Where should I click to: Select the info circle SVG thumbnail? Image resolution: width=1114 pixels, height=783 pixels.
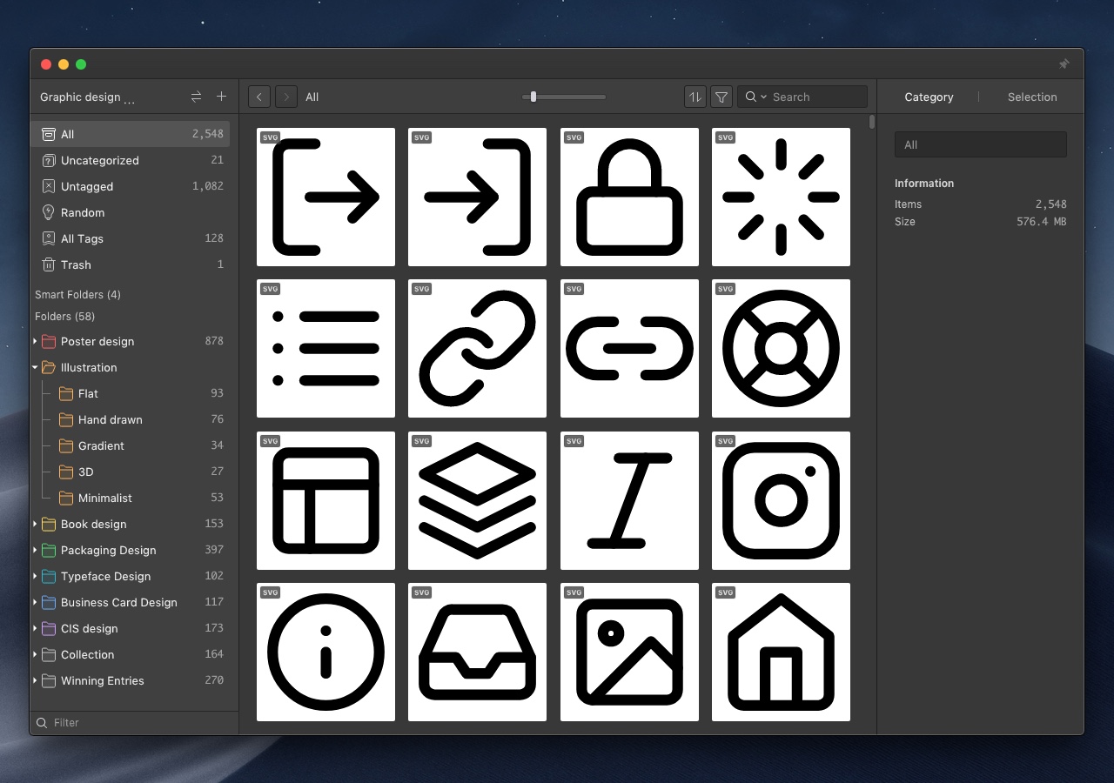tap(325, 652)
